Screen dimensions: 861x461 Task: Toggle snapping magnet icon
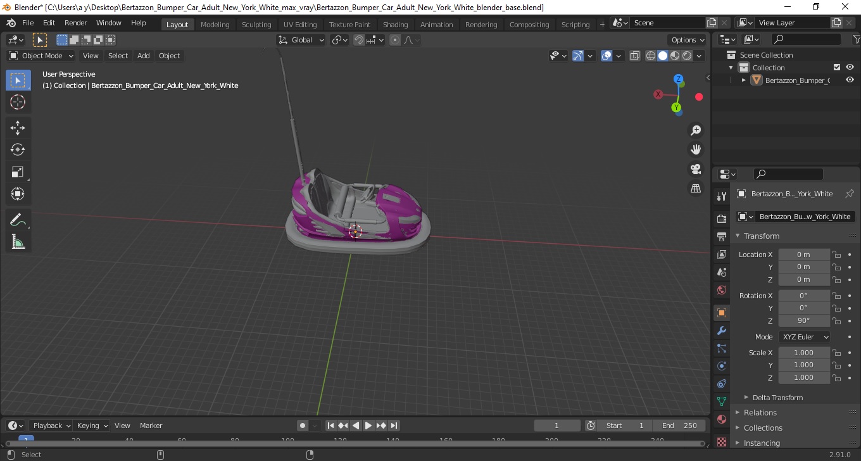click(x=359, y=40)
